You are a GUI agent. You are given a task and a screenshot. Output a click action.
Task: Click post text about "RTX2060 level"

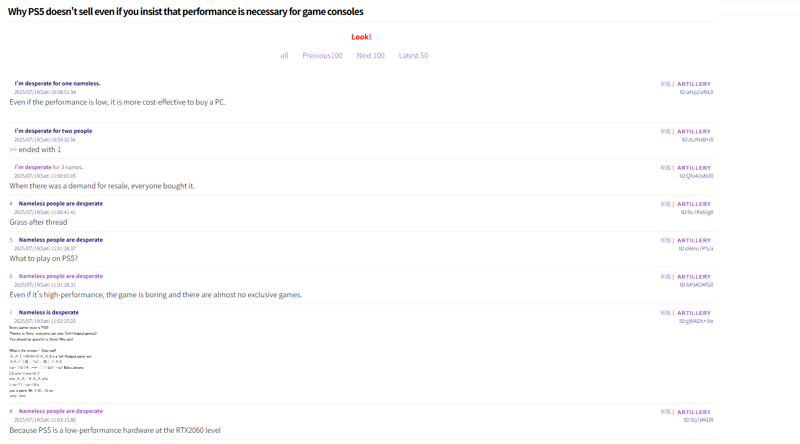[115, 430]
